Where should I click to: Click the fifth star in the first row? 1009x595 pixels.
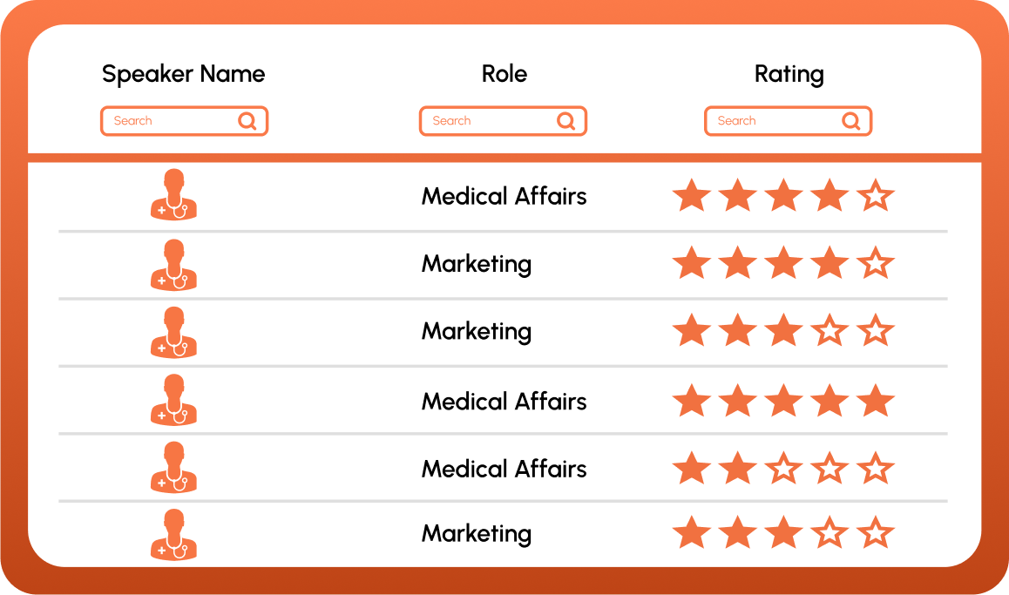click(x=876, y=196)
